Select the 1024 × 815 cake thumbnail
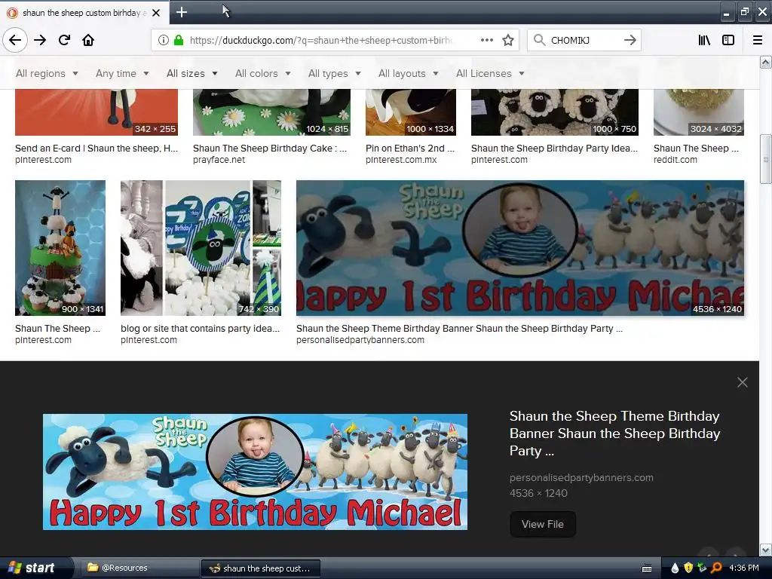This screenshot has width=772, height=579. pos(271,112)
